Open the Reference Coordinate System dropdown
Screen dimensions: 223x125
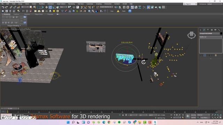63,7
